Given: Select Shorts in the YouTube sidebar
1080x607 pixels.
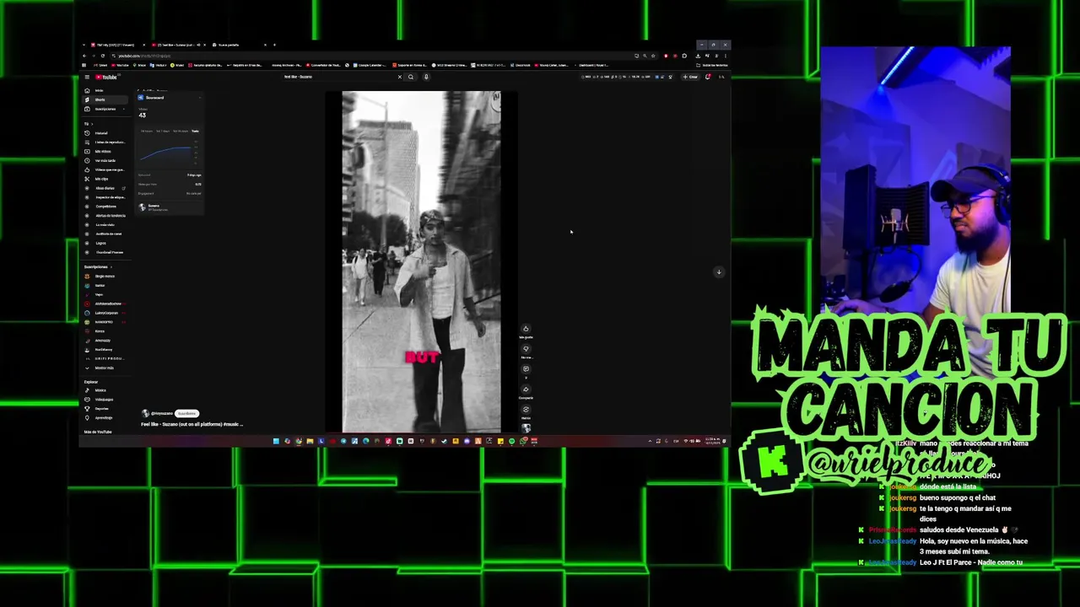Looking at the screenshot, I should (105, 99).
